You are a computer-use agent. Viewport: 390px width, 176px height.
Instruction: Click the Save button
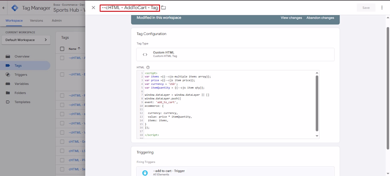click(x=366, y=8)
